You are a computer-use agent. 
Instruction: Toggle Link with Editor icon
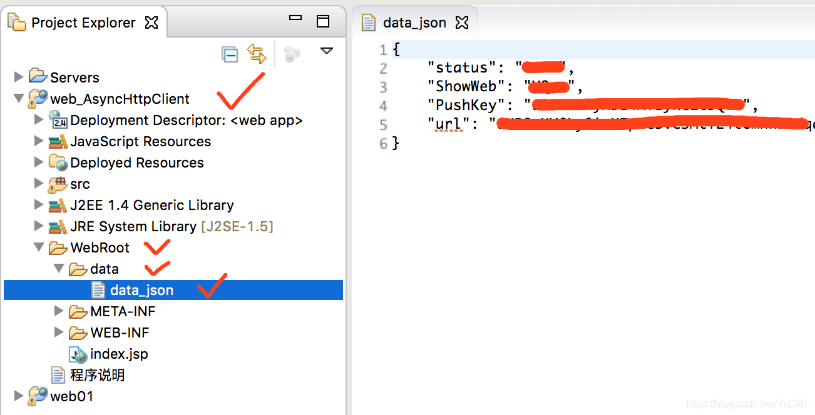coord(257,54)
